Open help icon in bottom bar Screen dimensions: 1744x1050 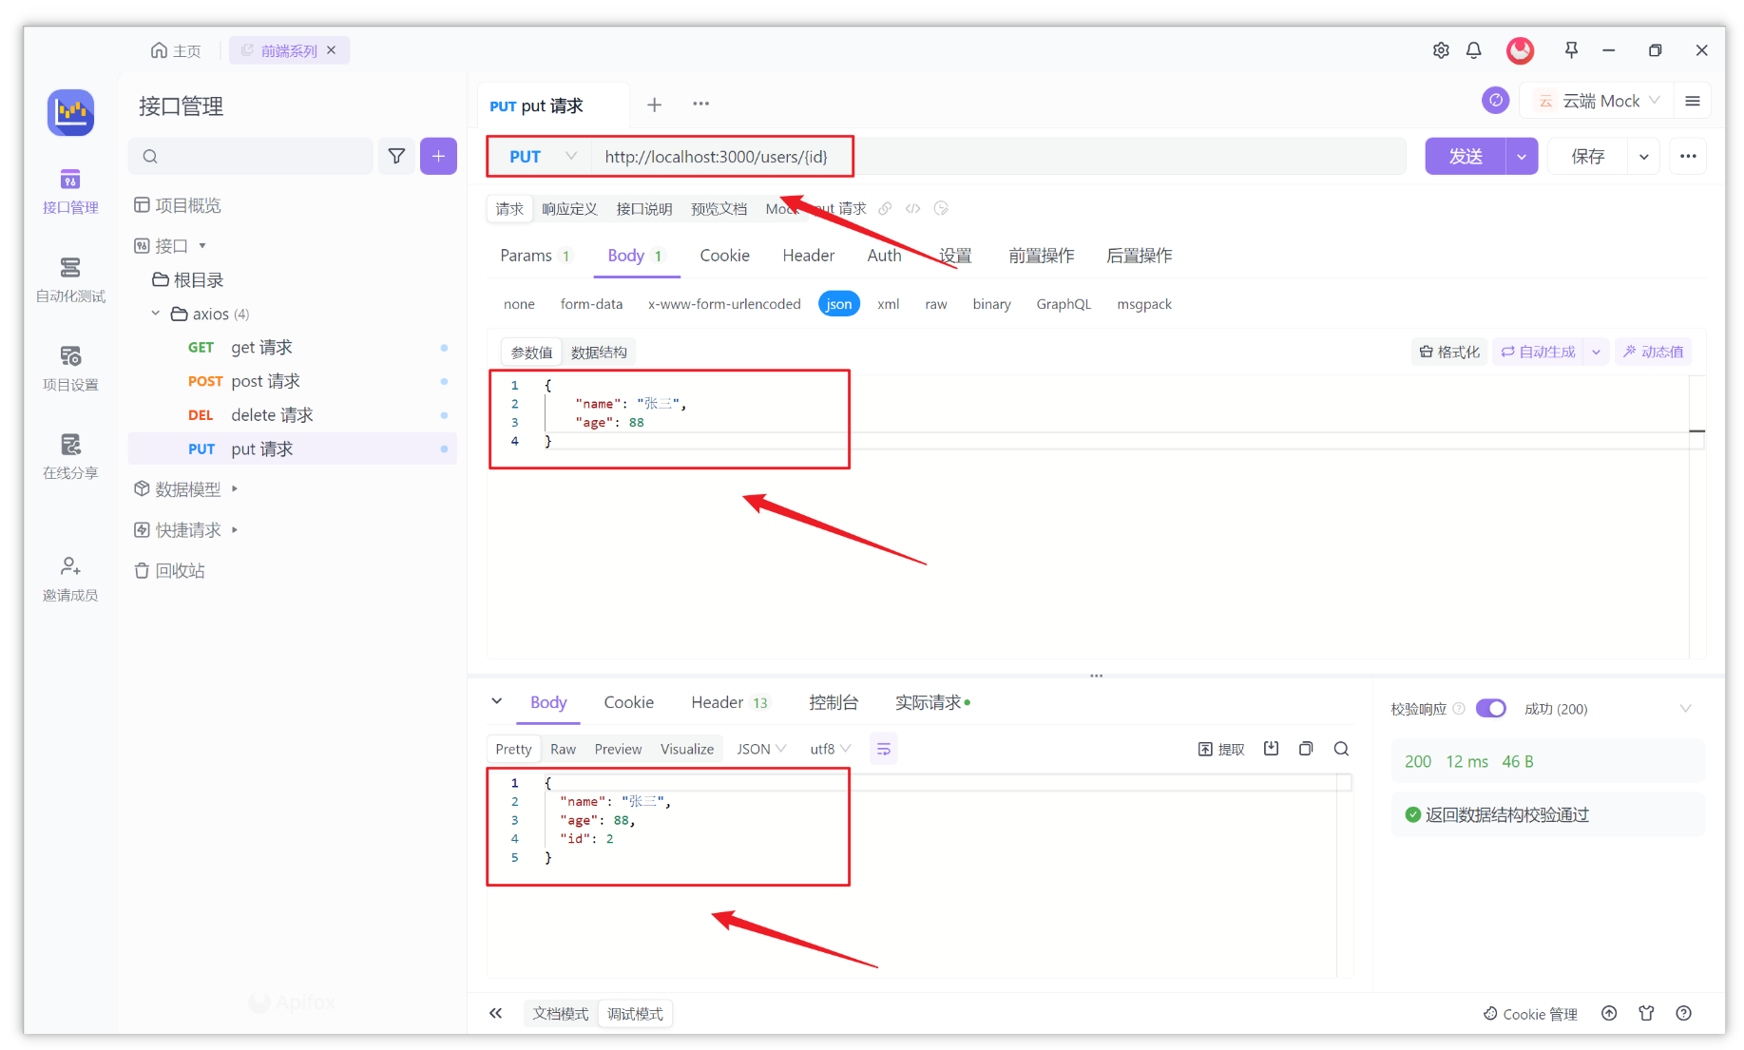(x=1684, y=1014)
